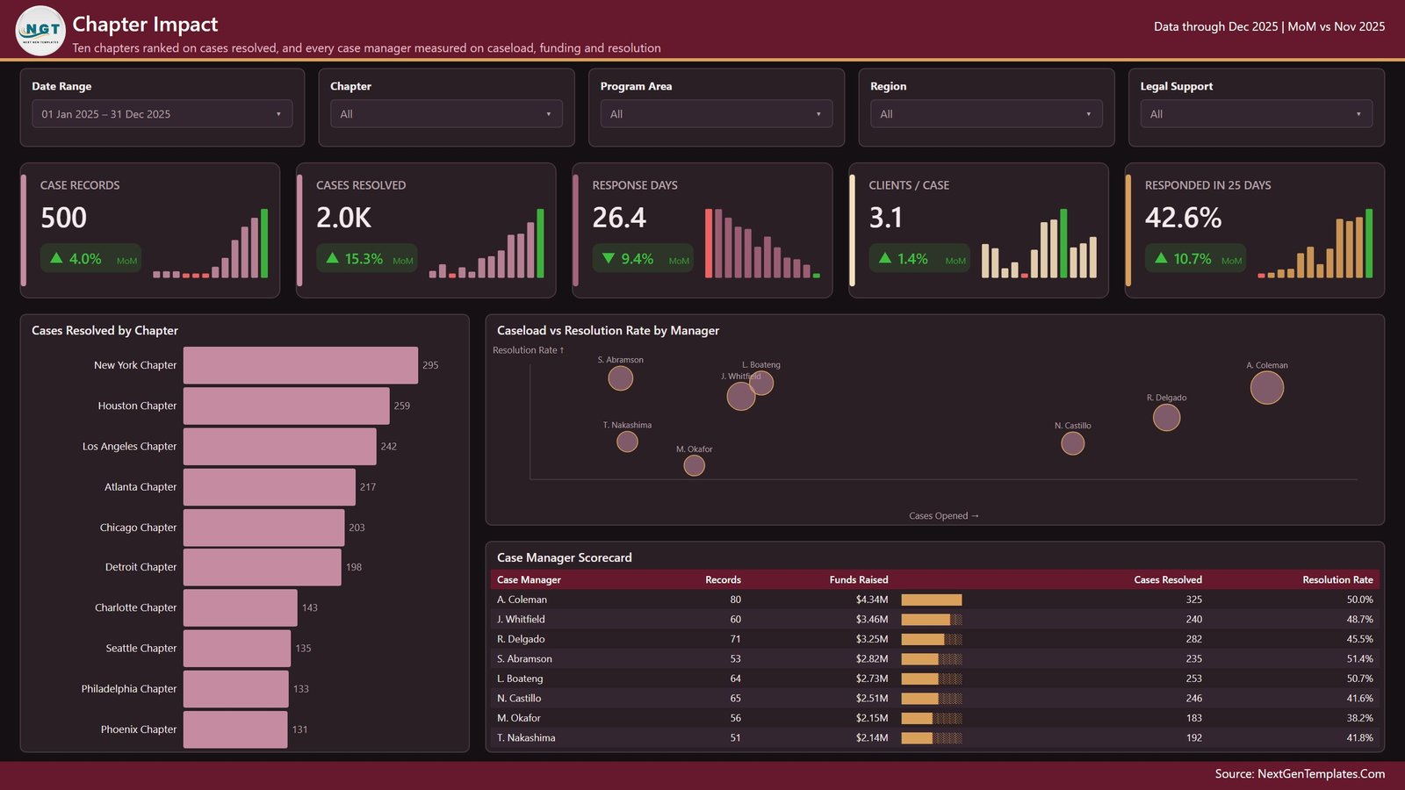Click the Caseload vs Resolution Rate chart title
Viewport: 1405px width, 790px height.
608,330
